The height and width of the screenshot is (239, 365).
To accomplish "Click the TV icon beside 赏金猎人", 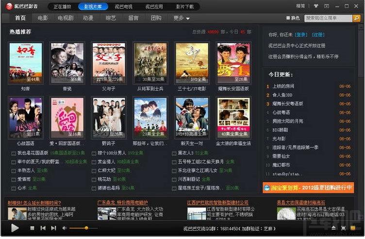I will click(94, 162).
